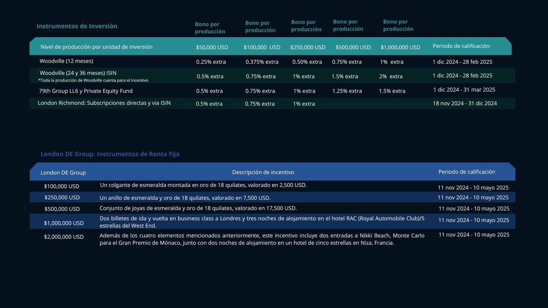Click the emerald pendant valued 2,500 USD description

[203, 185]
